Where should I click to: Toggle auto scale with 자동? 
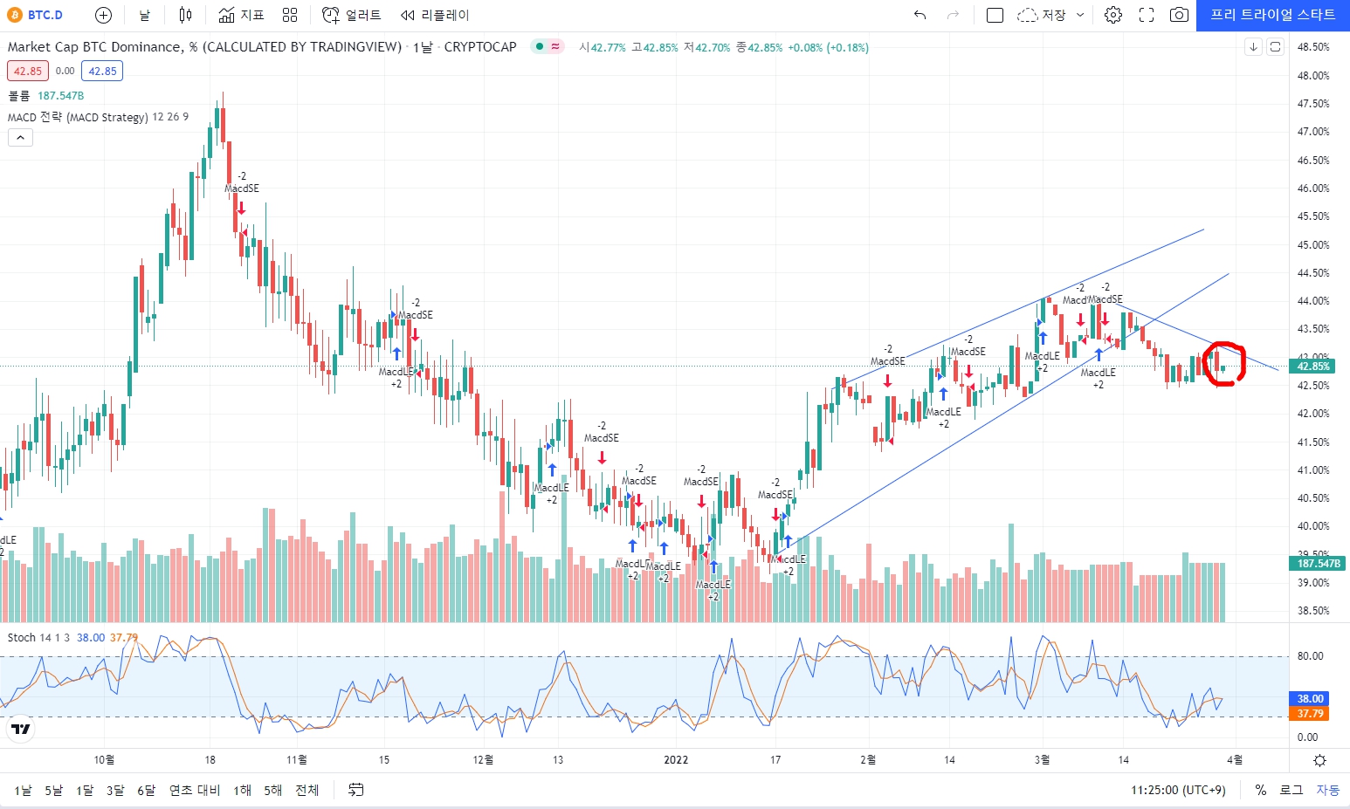(x=1328, y=790)
